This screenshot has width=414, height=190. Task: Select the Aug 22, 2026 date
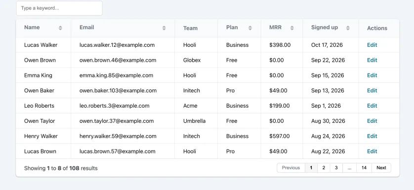pyautogui.click(x=328, y=151)
